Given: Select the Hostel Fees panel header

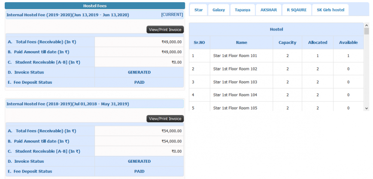Looking at the screenshot, I should coord(95,6).
